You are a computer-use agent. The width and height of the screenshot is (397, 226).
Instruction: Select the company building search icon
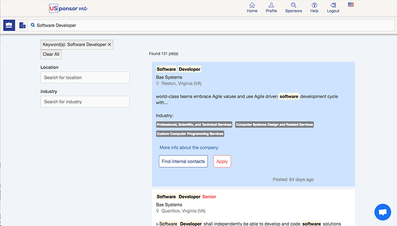click(22, 25)
